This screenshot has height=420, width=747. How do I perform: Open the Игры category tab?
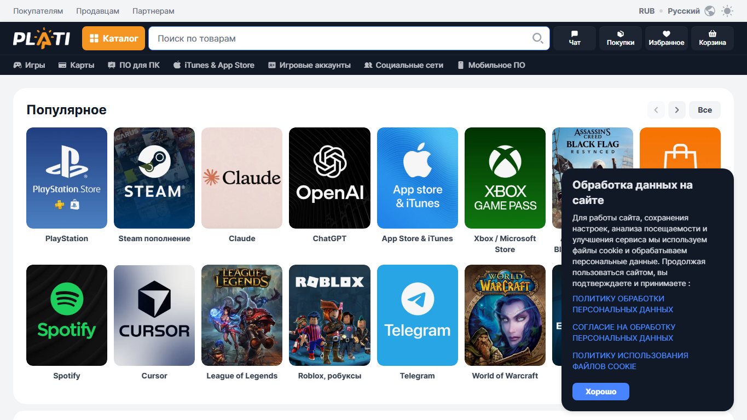pos(30,65)
